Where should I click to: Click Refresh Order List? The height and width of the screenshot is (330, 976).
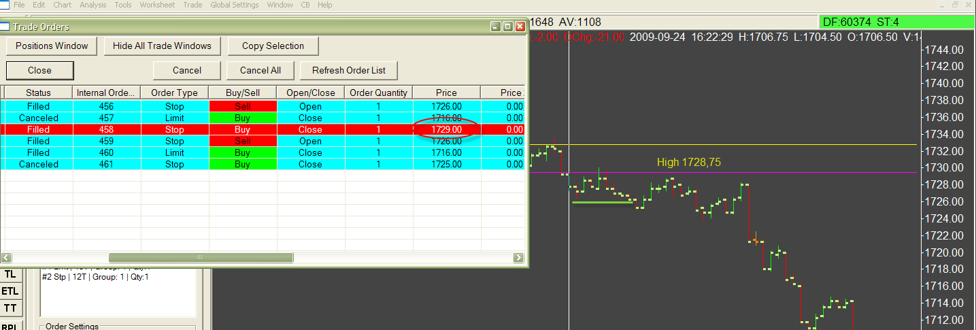(349, 70)
